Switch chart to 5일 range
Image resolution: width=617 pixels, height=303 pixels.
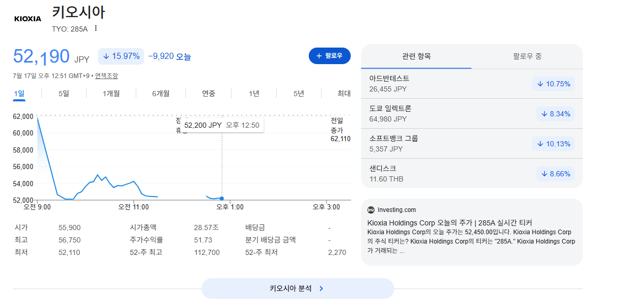[x=64, y=94]
